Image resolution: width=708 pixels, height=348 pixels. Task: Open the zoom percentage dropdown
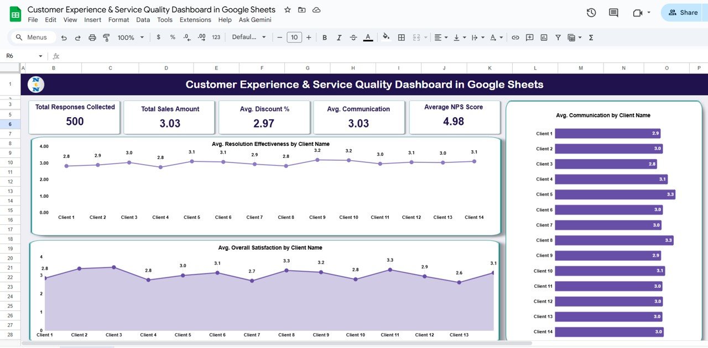point(130,37)
